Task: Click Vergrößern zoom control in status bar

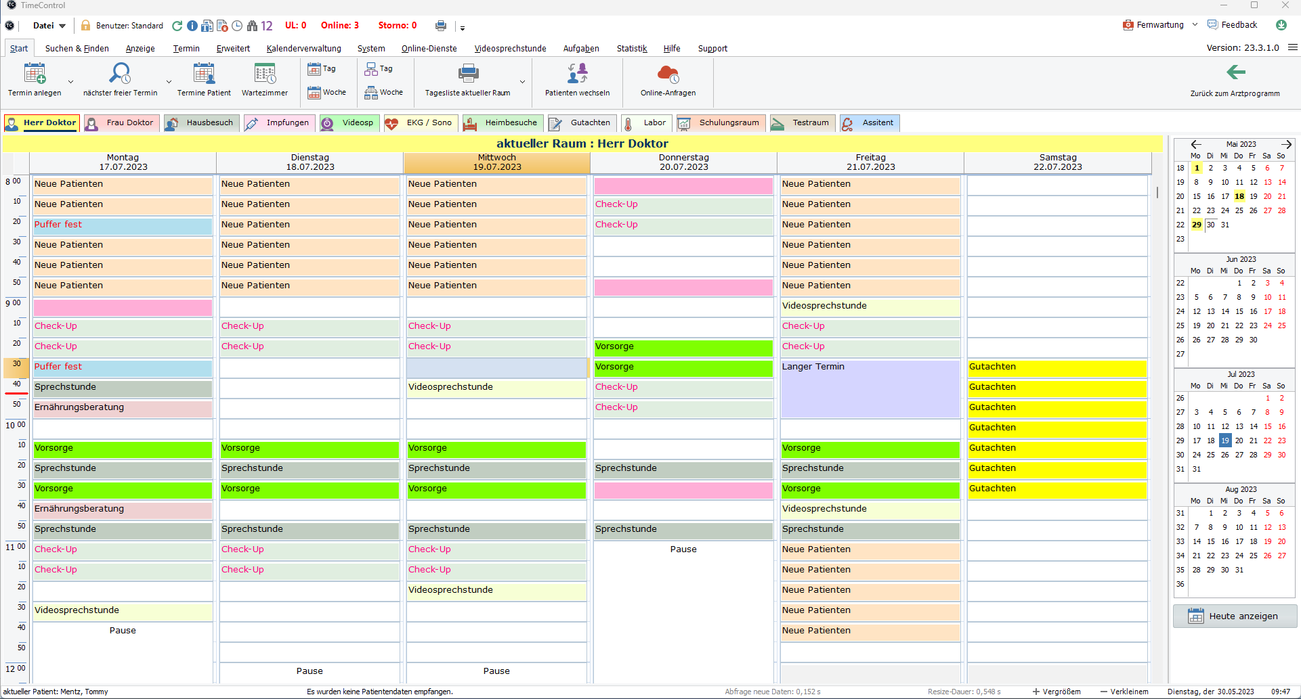Action: (x=1057, y=692)
